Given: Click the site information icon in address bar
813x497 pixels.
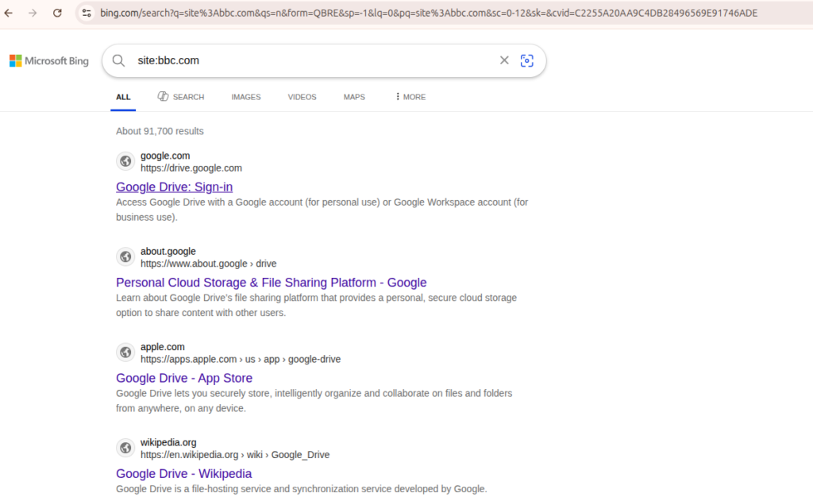Looking at the screenshot, I should tap(86, 13).
